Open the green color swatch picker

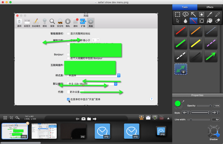178,104
